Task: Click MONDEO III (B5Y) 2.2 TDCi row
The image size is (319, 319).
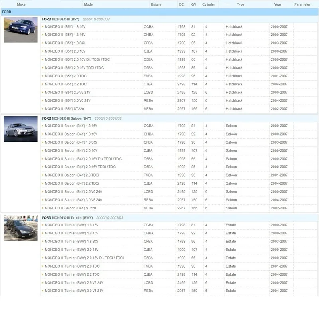Action: pyautogui.click(x=179, y=84)
